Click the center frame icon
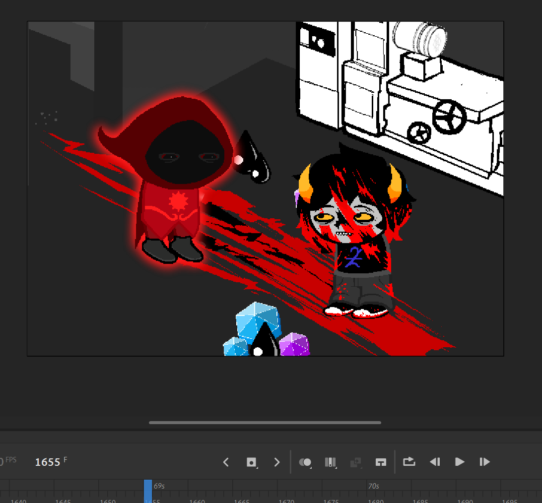 pyautogui.click(x=381, y=462)
